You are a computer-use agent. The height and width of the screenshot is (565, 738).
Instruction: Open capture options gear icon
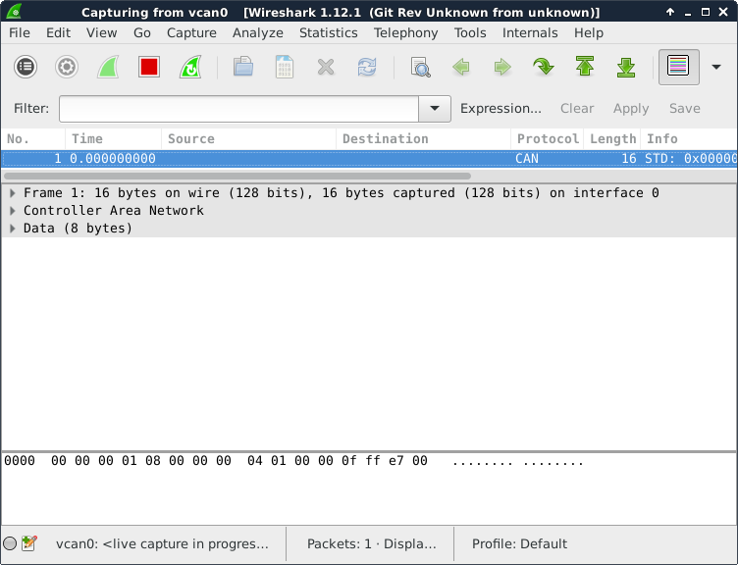pyautogui.click(x=67, y=67)
